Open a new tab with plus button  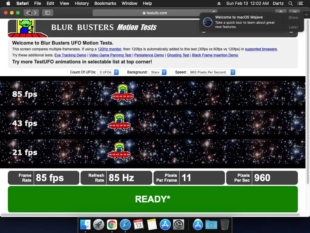coord(306,15)
